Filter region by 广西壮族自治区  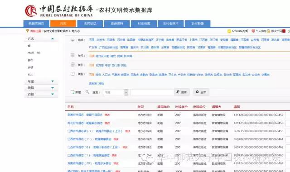click(x=109, y=48)
